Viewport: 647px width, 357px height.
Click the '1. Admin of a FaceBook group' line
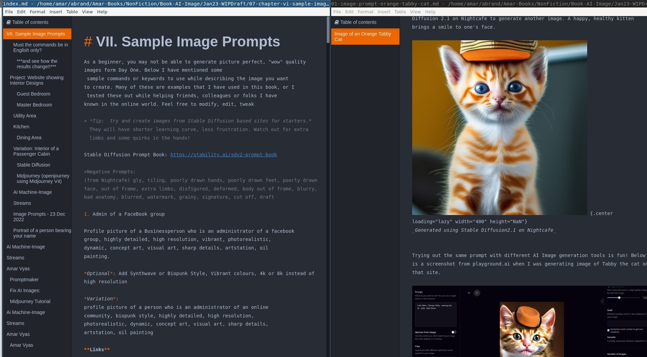[x=124, y=214]
